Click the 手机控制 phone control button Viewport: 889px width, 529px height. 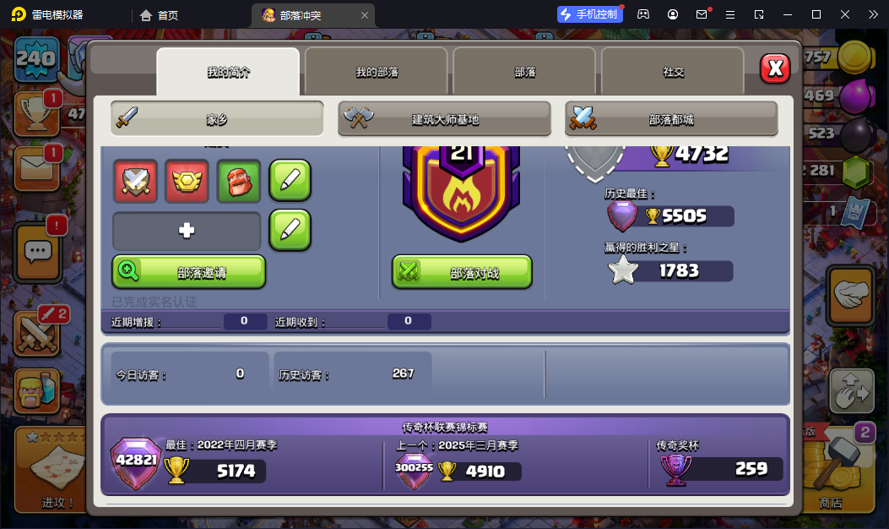tap(590, 14)
